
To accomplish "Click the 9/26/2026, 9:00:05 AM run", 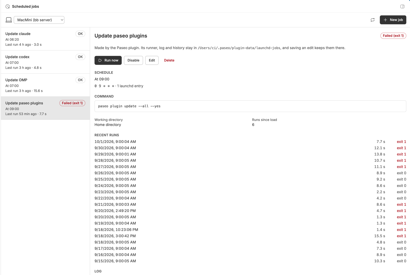I will [250, 173].
